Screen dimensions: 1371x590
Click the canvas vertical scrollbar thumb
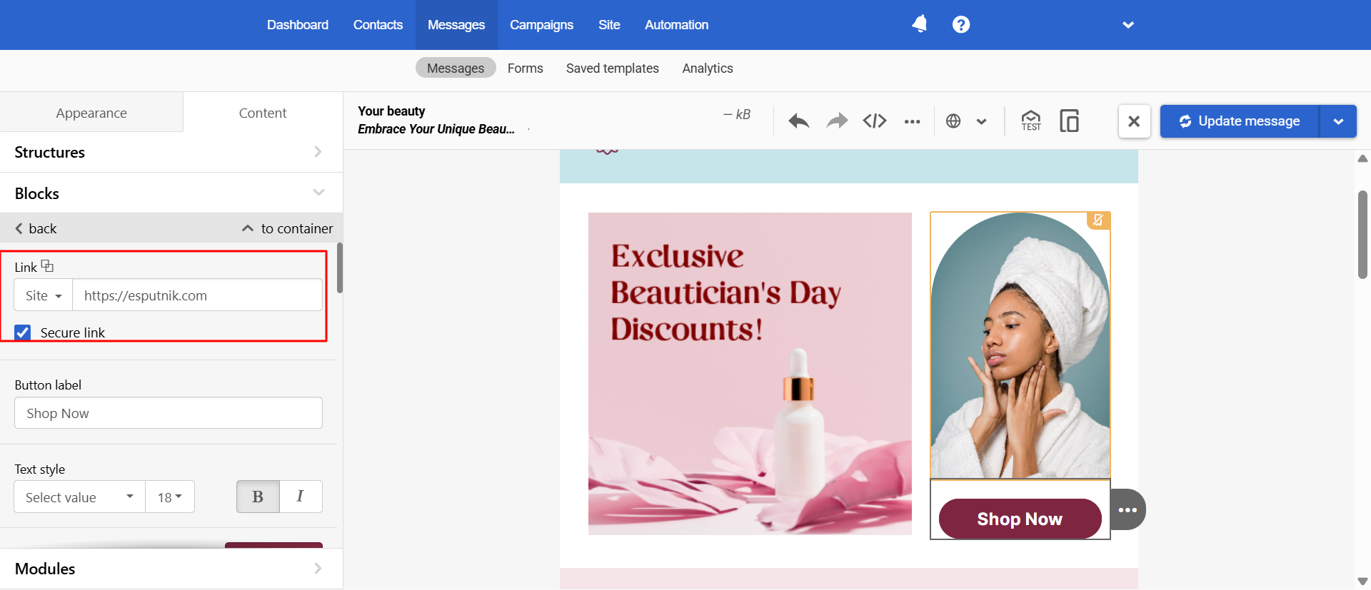(x=1362, y=234)
